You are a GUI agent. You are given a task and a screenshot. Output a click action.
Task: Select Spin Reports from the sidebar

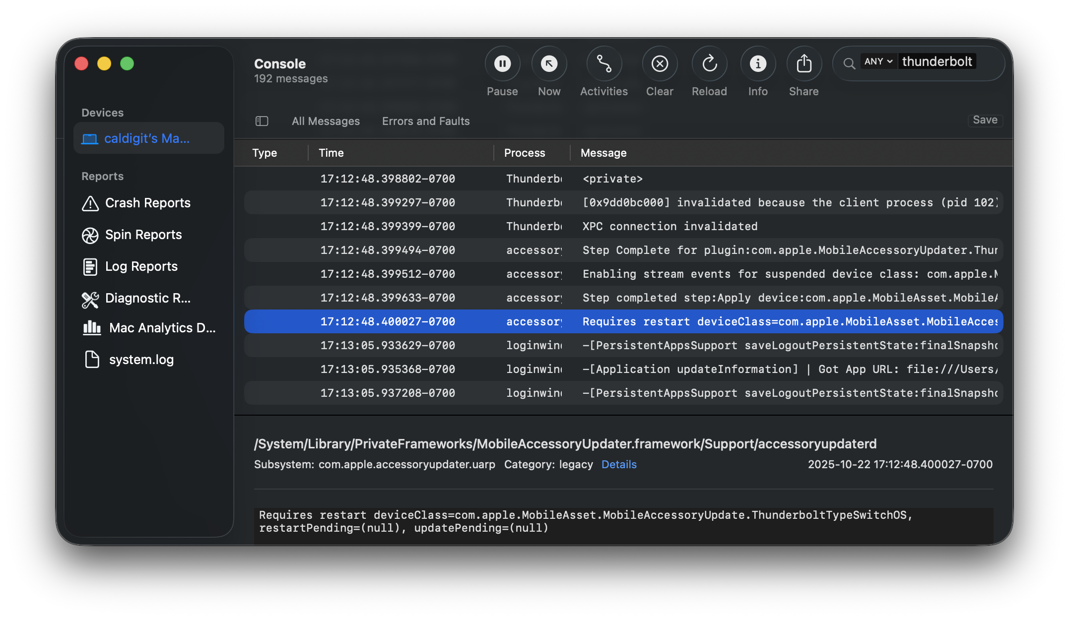click(142, 235)
